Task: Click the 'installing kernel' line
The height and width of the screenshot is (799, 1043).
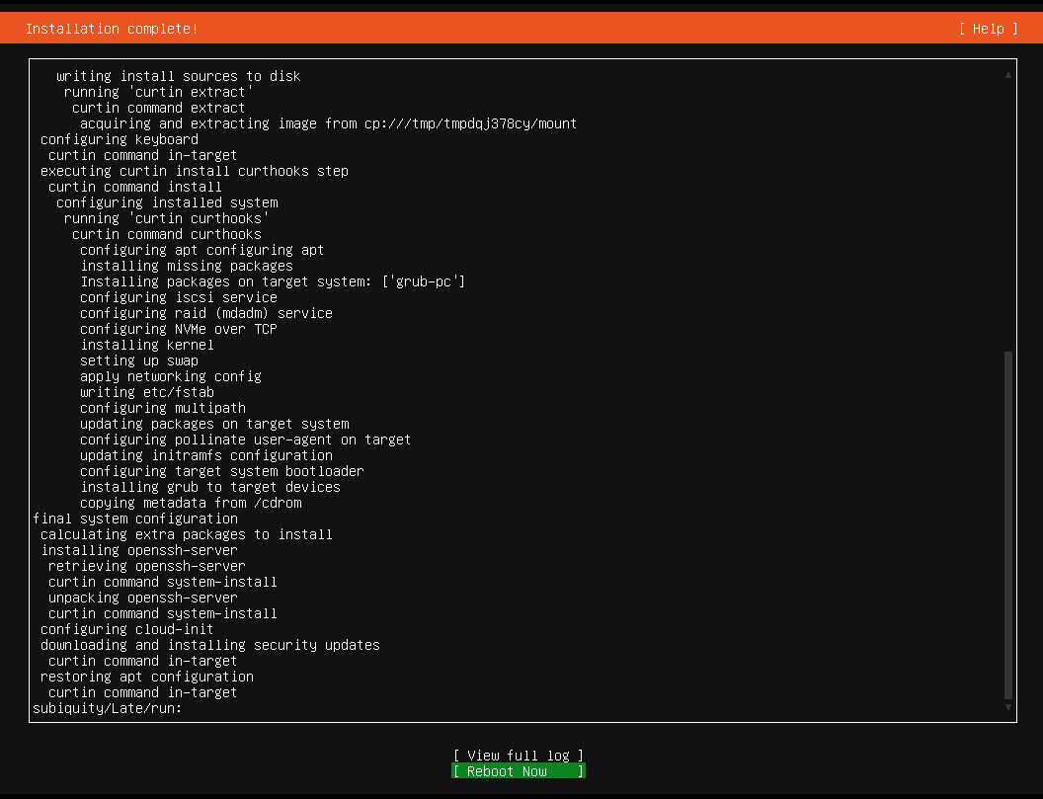Action: click(147, 345)
